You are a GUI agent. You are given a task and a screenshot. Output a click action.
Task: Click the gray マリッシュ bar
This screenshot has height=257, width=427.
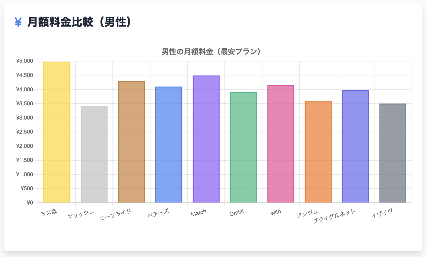(94, 155)
